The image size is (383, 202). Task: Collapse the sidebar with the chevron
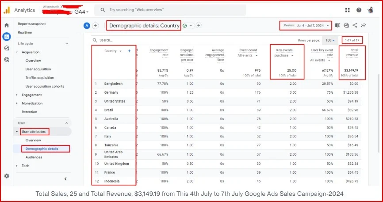click(x=65, y=179)
